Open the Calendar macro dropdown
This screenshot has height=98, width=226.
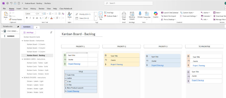206,16
